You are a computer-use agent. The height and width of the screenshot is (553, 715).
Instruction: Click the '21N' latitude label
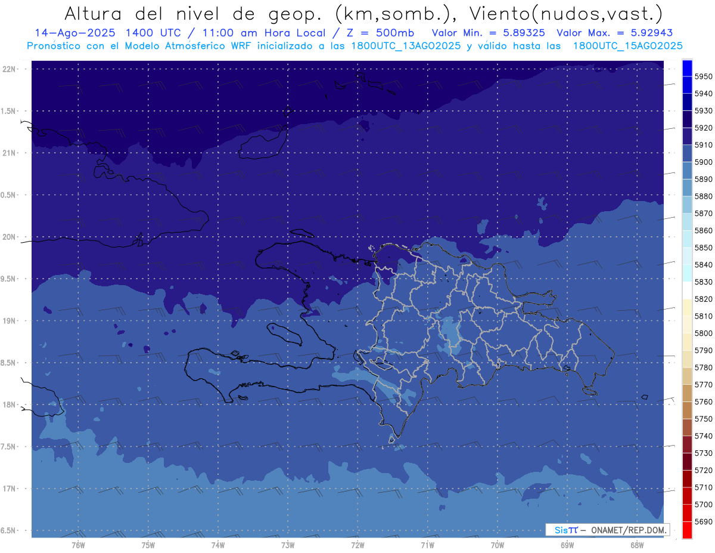click(9, 153)
